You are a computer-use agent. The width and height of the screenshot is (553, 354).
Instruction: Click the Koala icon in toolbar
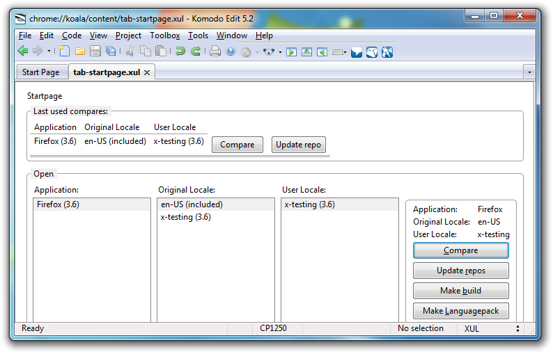[x=269, y=52]
